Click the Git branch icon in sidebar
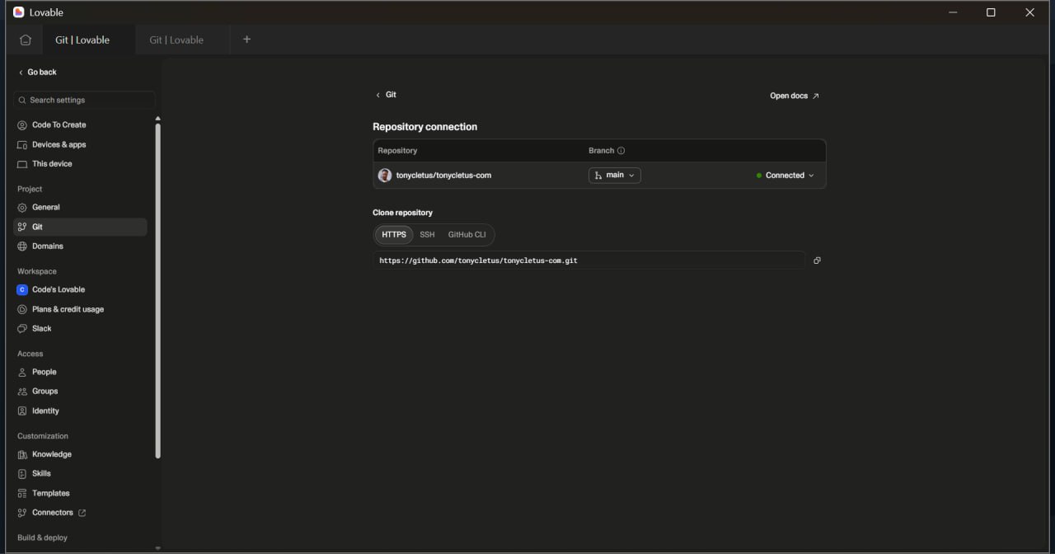This screenshot has width=1055, height=554. (x=22, y=227)
